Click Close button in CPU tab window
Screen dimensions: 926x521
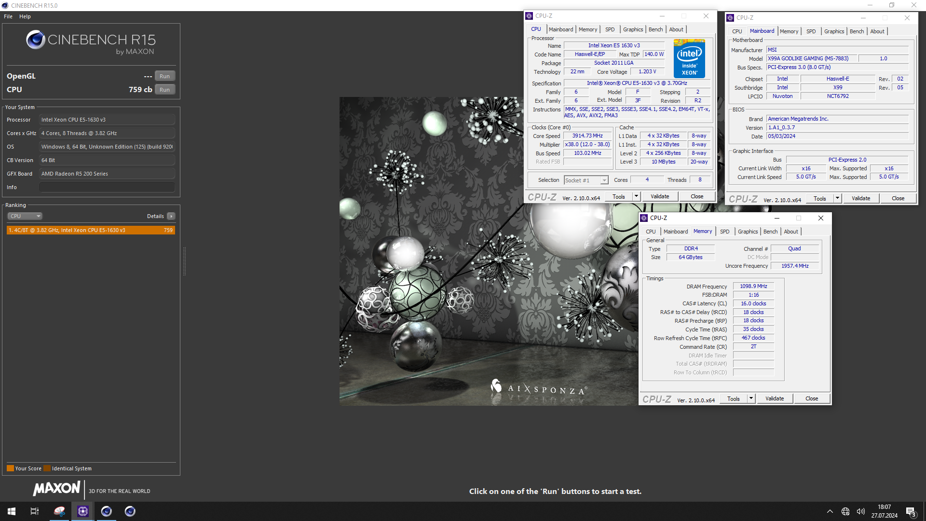[x=697, y=197]
